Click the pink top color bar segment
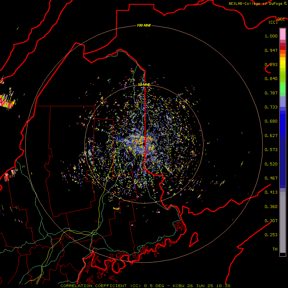The height and width of the screenshot is (288, 288). point(283,34)
